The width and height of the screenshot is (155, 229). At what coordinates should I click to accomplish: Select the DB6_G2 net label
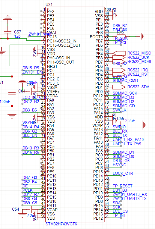pos(30,131)
